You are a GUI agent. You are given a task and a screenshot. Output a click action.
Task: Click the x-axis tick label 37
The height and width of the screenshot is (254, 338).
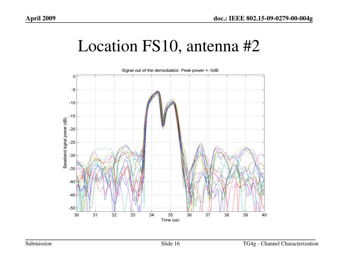tap(208, 215)
